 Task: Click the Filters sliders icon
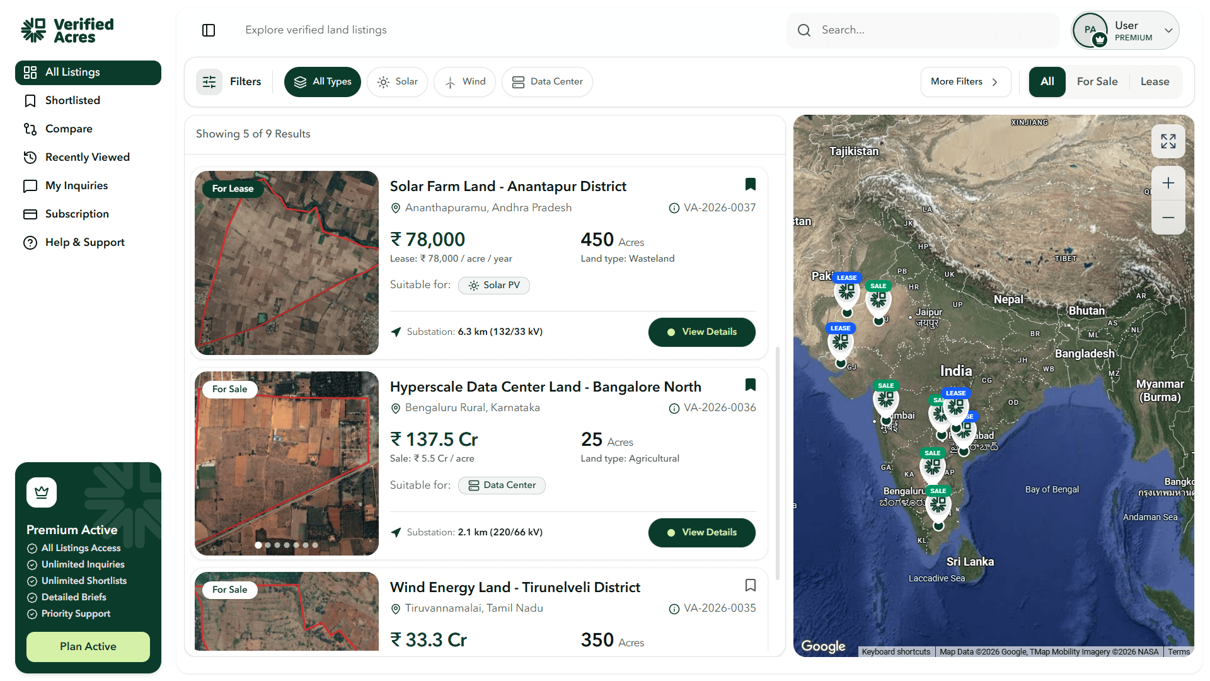[209, 82]
